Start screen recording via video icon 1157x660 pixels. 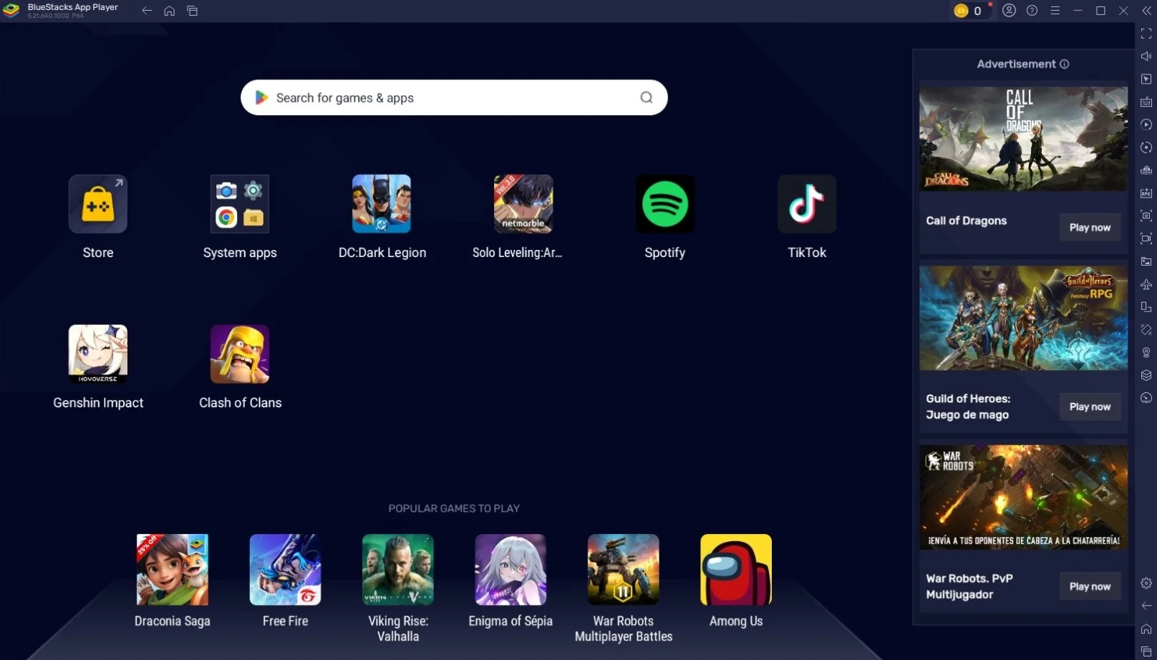1146,238
